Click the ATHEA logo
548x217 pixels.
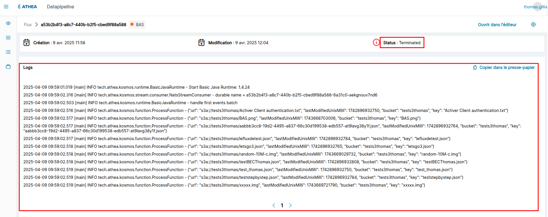27,7
